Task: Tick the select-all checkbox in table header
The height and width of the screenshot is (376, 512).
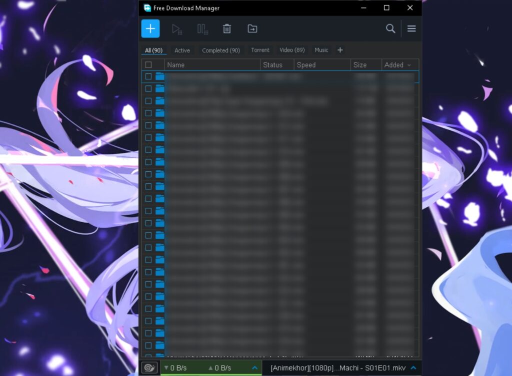Action: click(148, 65)
